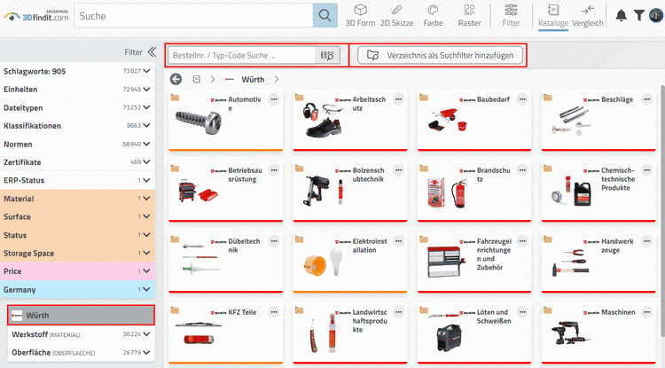This screenshot has height=368, width=665.
Task: Expand Germany filter
Action: (x=146, y=290)
